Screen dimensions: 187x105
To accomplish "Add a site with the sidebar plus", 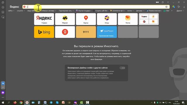I will click(3, 87).
